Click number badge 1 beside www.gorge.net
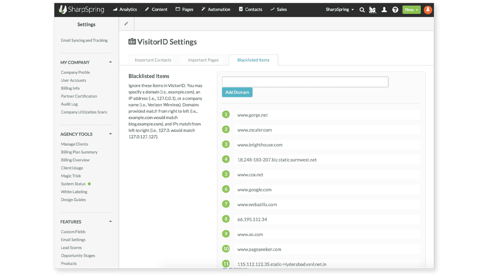Image resolution: width=492 pixels, height=276 pixels. (226, 115)
